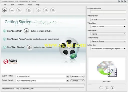Viewport: 128px width, 92px height.
Task: Expand the Video Size dropdown
Action: coord(124,27)
